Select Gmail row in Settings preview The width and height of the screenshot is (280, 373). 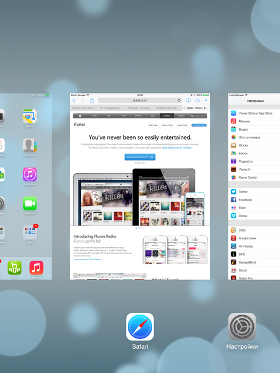[x=254, y=270]
